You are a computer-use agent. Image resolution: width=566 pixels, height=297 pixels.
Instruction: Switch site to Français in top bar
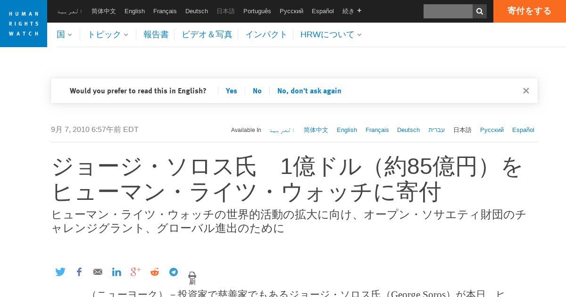165,11
